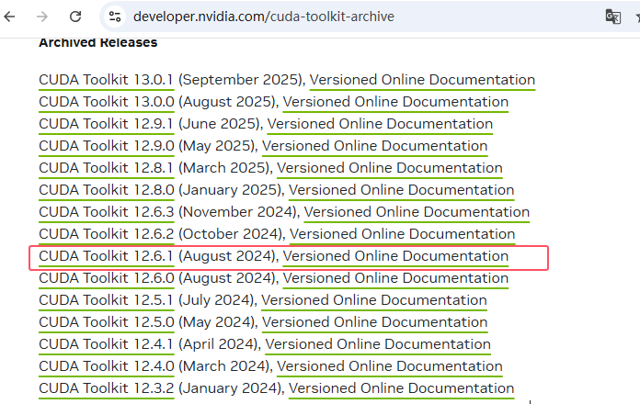The image size is (640, 404).
Task: Open the translate page icon
Action: (612, 17)
